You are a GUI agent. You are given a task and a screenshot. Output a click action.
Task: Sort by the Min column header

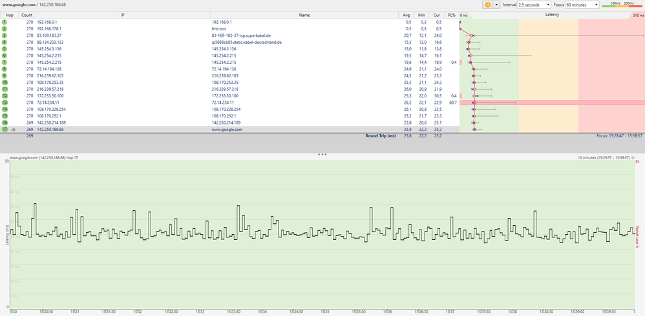tap(421, 15)
